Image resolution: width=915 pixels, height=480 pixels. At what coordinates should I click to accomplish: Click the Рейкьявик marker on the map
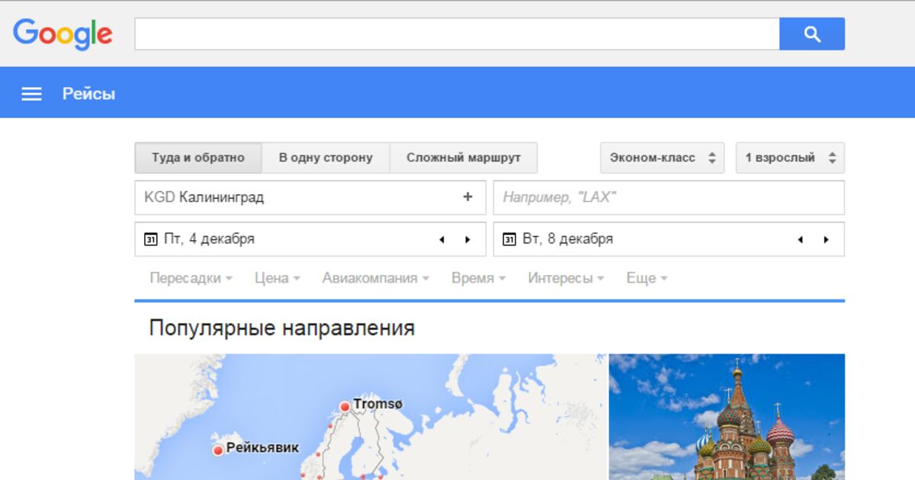coord(218,450)
